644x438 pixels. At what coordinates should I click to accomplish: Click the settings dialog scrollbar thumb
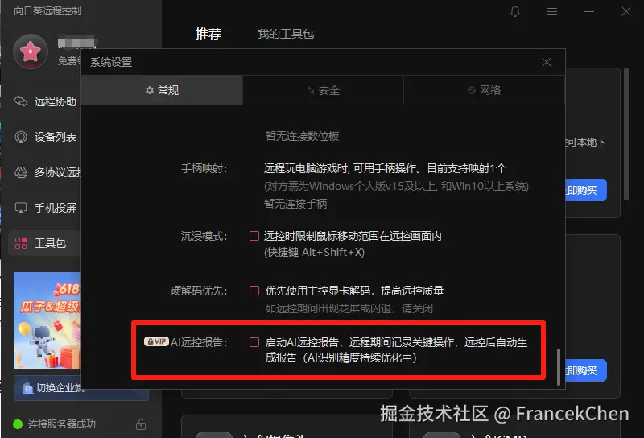coord(558,367)
